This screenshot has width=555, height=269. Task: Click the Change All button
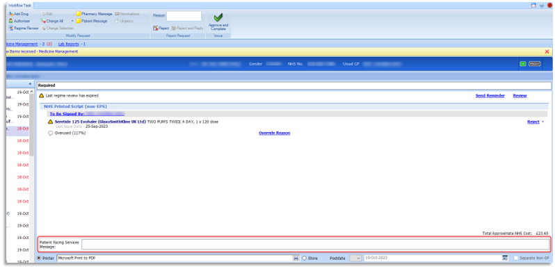pyautogui.click(x=51, y=21)
